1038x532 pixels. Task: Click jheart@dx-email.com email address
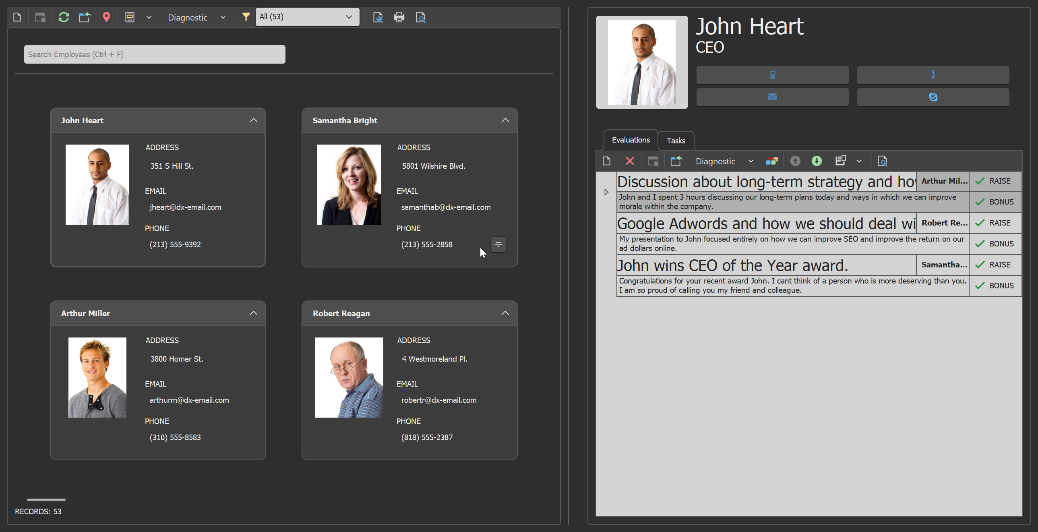[185, 207]
